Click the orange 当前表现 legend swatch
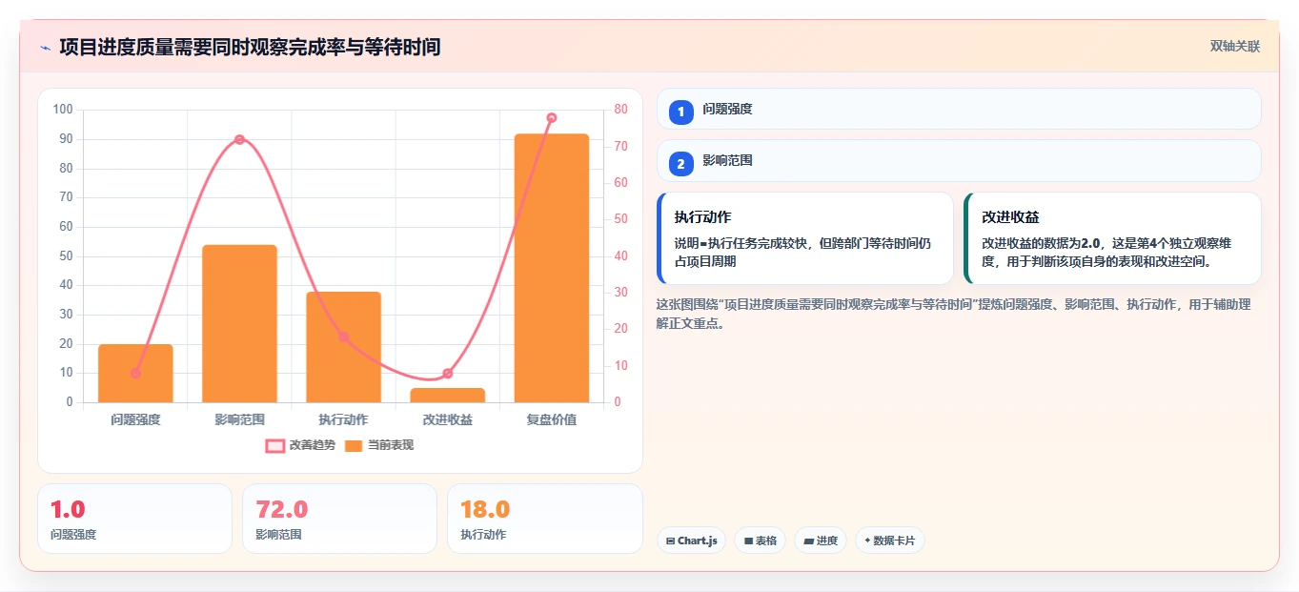Image resolution: width=1299 pixels, height=592 pixels. coord(354,445)
